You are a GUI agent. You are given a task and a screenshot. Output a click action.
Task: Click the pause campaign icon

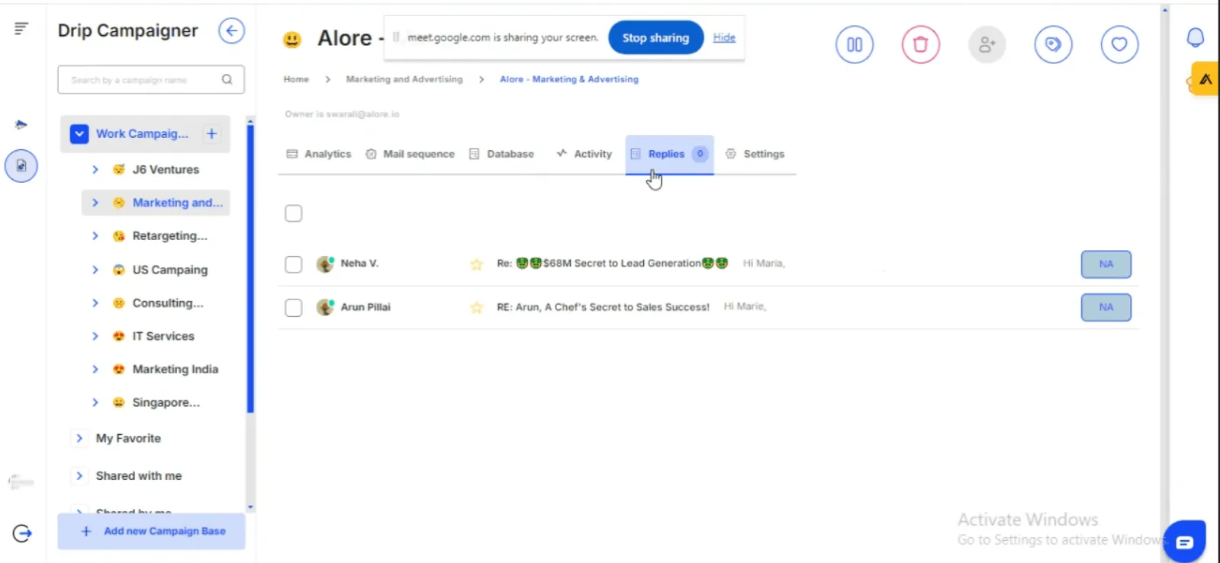pos(855,45)
